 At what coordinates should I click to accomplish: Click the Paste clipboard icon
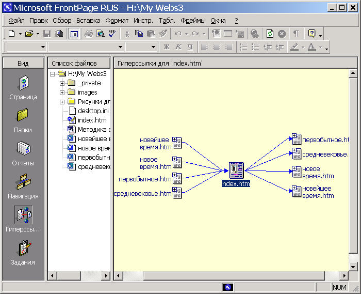point(151,34)
